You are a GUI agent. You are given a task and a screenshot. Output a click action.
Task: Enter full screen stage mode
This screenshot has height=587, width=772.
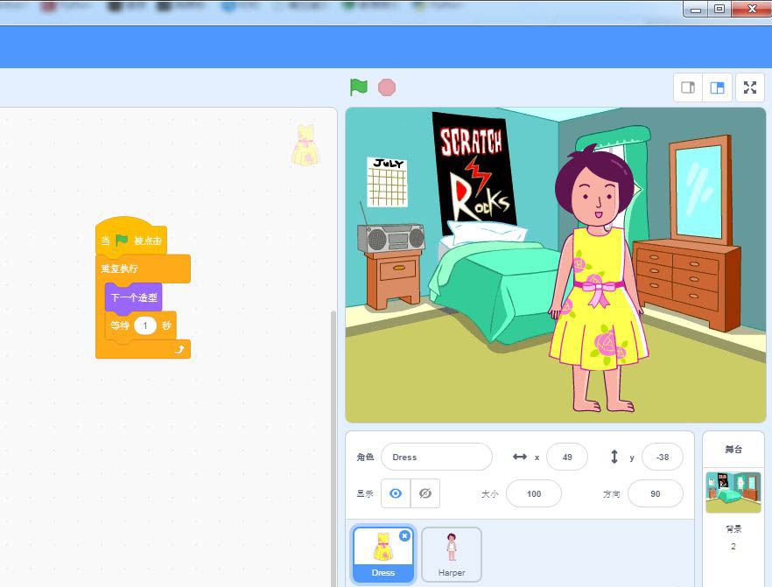tap(750, 87)
